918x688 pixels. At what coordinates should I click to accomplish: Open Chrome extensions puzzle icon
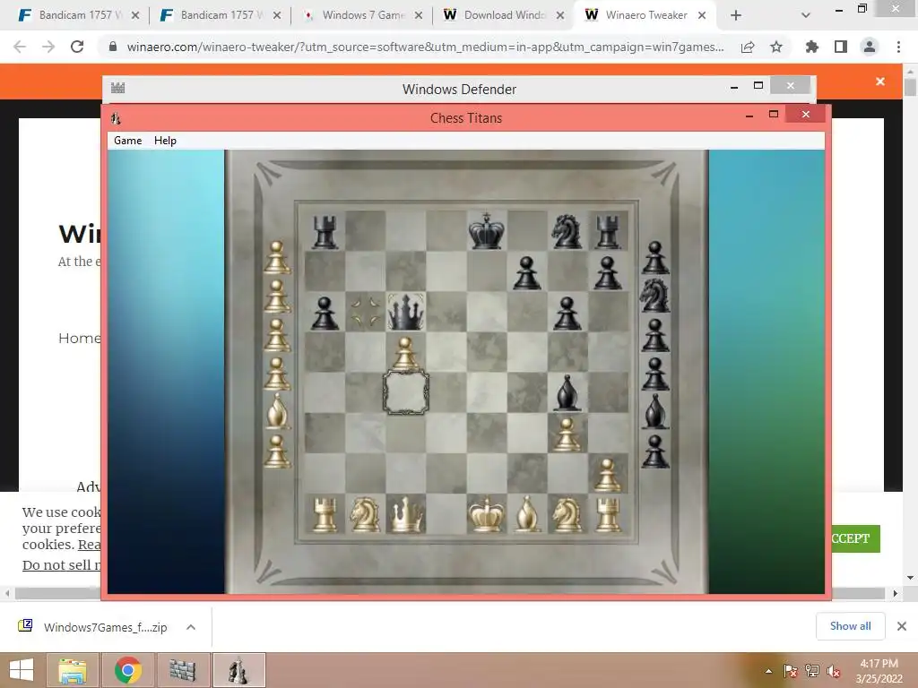coord(812,47)
